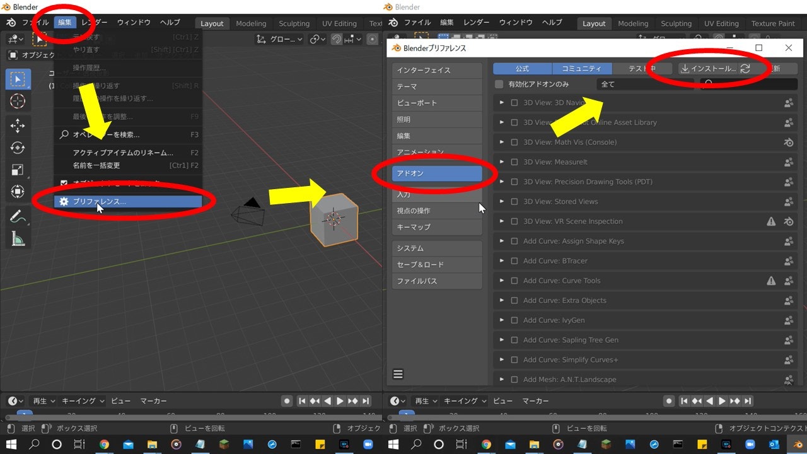Open the インターフェイス preferences section
Image resolution: width=807 pixels, height=454 pixels.
437,70
